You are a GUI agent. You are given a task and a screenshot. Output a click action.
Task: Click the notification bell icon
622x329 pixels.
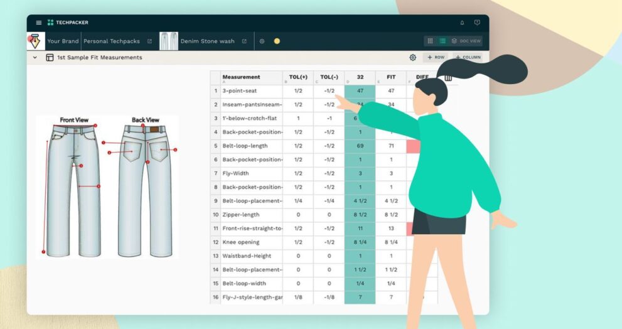coord(463,23)
